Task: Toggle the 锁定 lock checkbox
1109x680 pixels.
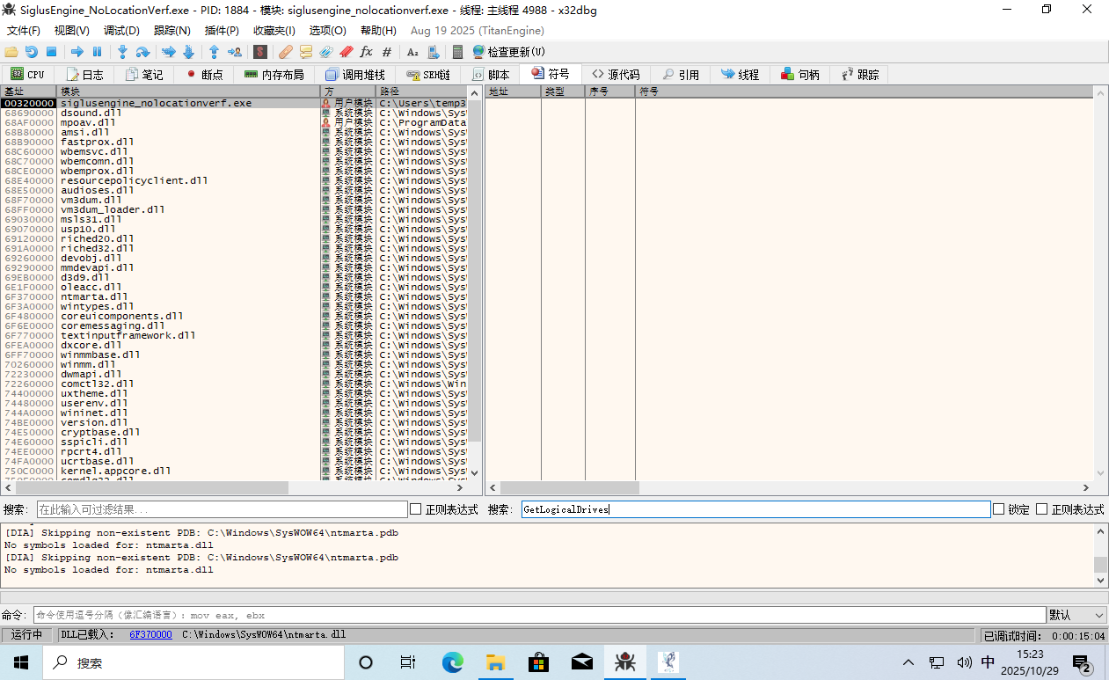Action: (x=998, y=509)
